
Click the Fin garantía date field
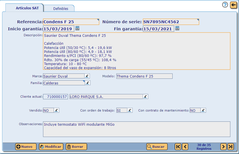[x=158, y=29]
